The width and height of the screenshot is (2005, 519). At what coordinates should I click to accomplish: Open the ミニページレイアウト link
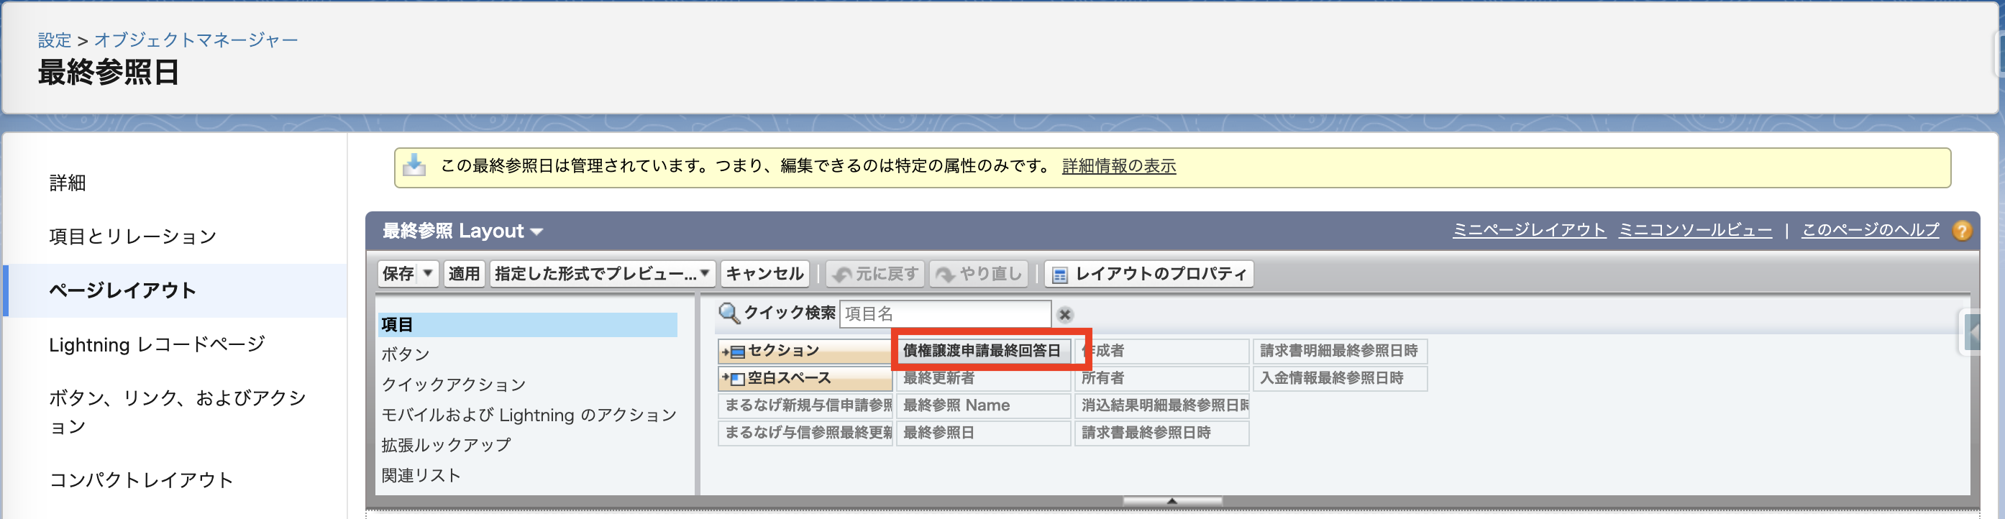click(x=1529, y=230)
